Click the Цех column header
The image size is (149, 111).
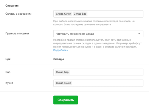pos(8,59)
